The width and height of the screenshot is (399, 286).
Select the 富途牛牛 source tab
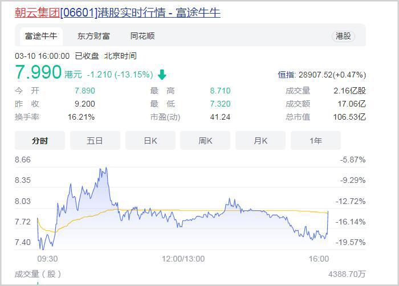[41, 36]
